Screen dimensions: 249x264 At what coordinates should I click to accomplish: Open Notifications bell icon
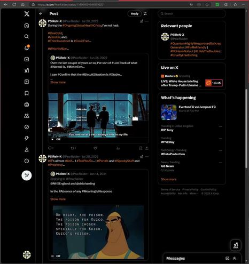[27, 47]
